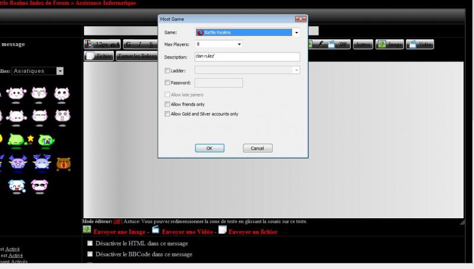
Task: Go to Assistance Informatique breadcrumb link
Action: point(105,3)
